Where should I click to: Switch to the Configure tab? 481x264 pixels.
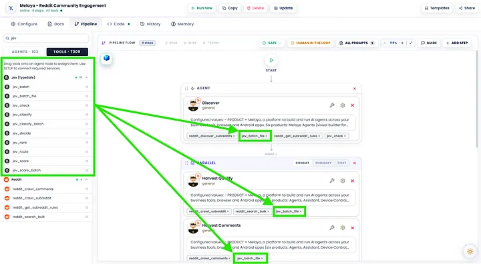pos(24,24)
